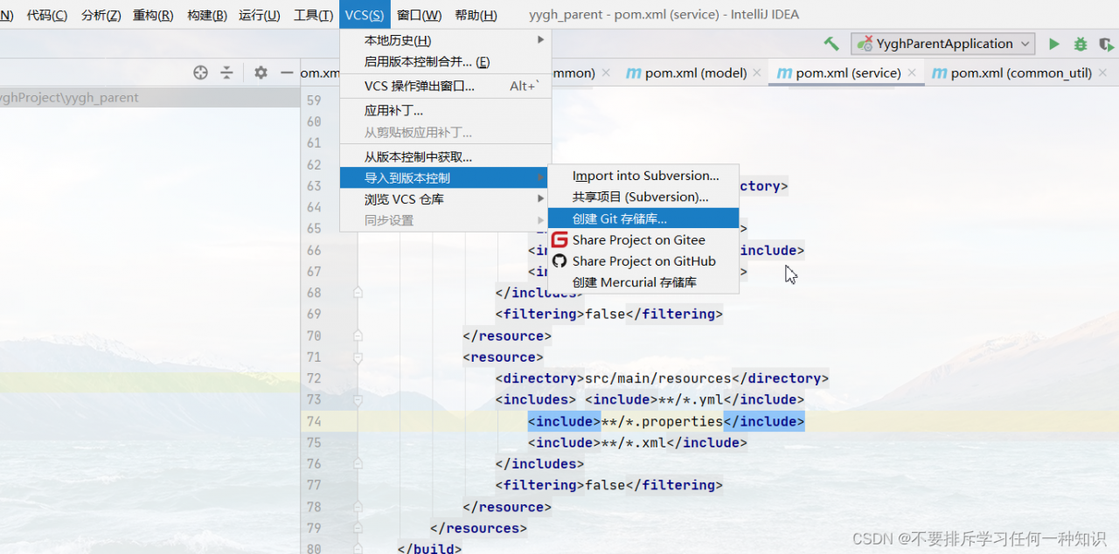Select 从版本控制中获取... menu item
1119x554 pixels.
coord(446,157)
